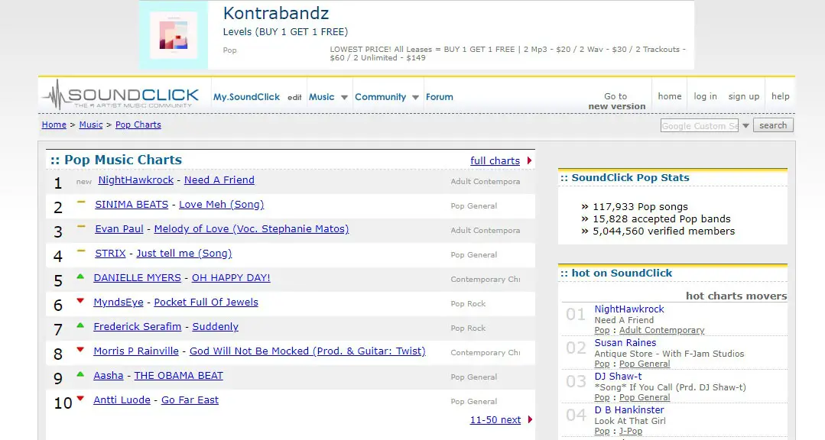
Task: Open SINIMA BEATS artist link
Action: [x=132, y=205]
